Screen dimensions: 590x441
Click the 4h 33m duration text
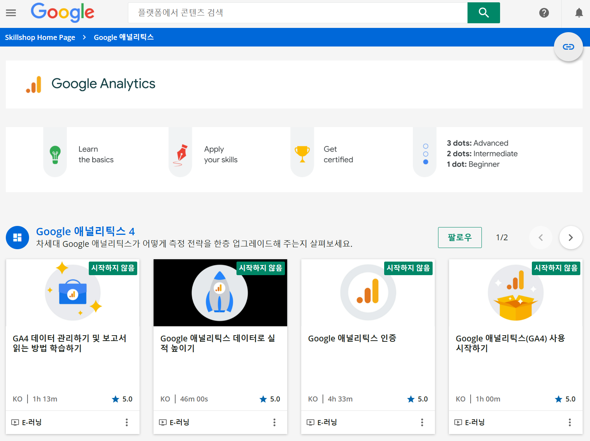click(x=340, y=399)
